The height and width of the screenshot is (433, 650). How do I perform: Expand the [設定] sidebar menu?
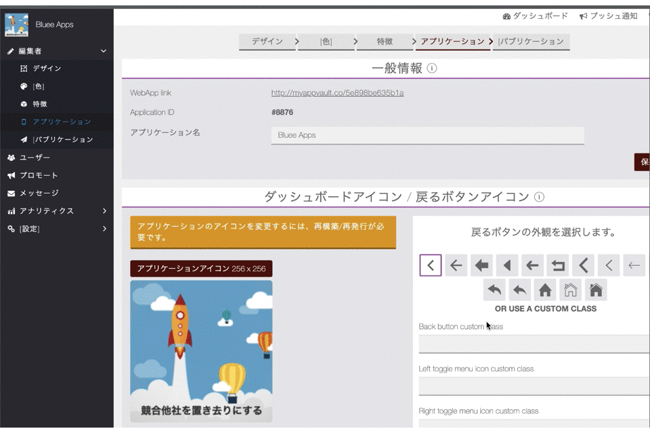pos(104,229)
